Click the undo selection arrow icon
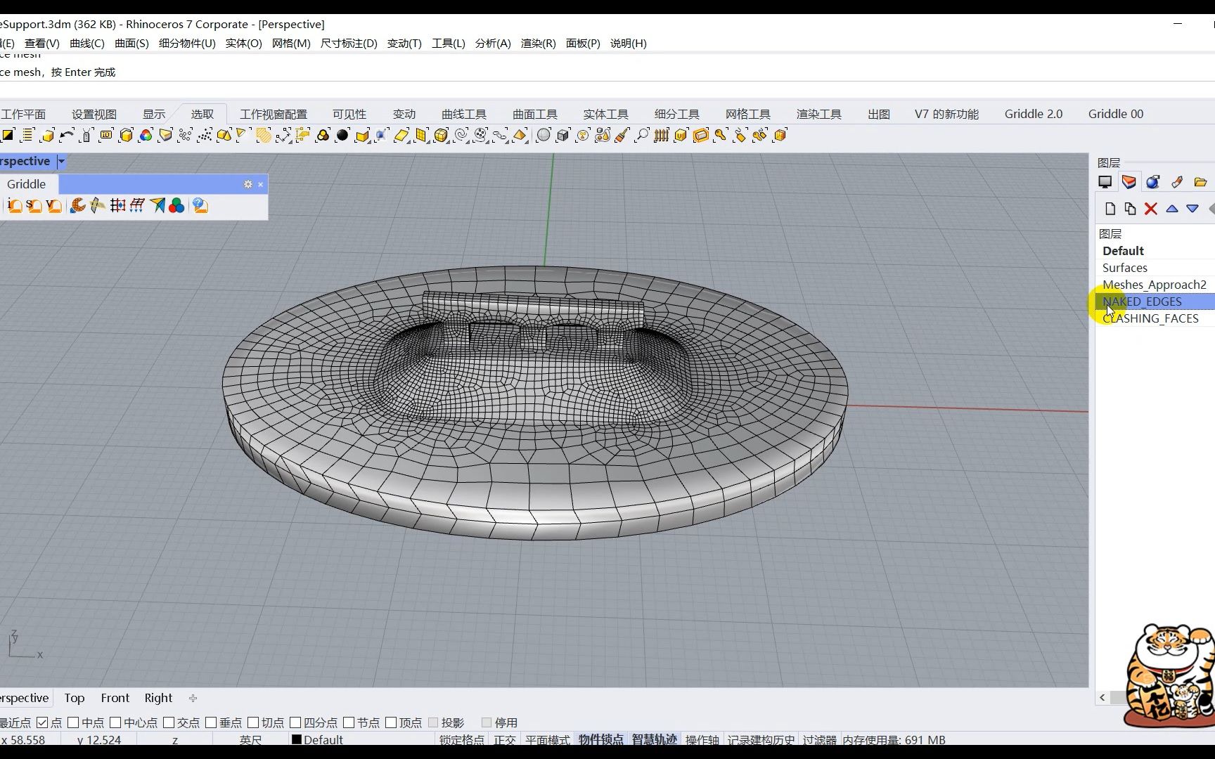This screenshot has height=759, width=1215. point(67,136)
